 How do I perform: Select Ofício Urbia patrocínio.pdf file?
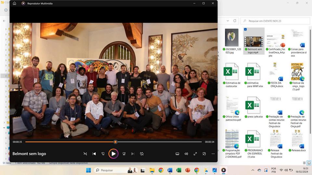tap(232, 109)
